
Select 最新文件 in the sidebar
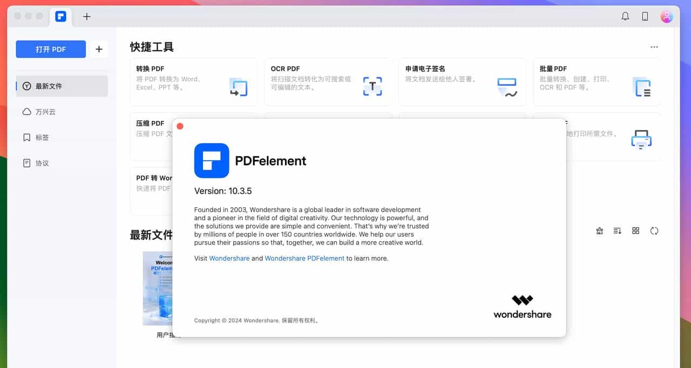click(62, 86)
